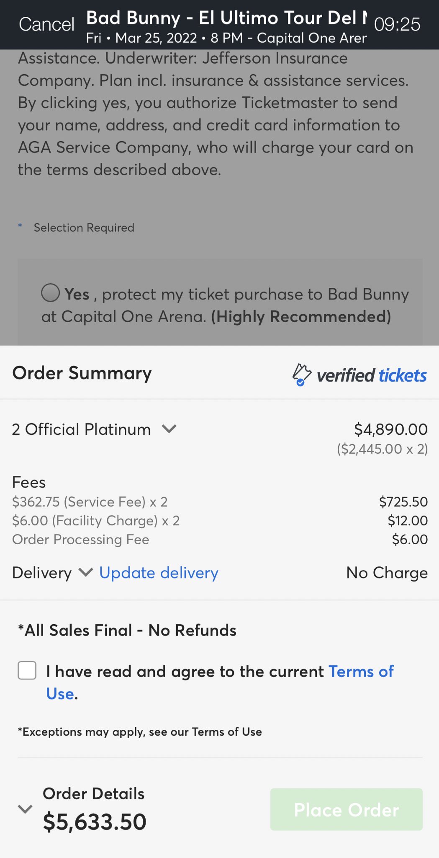Tap the Bad Bunny event title

click(x=226, y=18)
